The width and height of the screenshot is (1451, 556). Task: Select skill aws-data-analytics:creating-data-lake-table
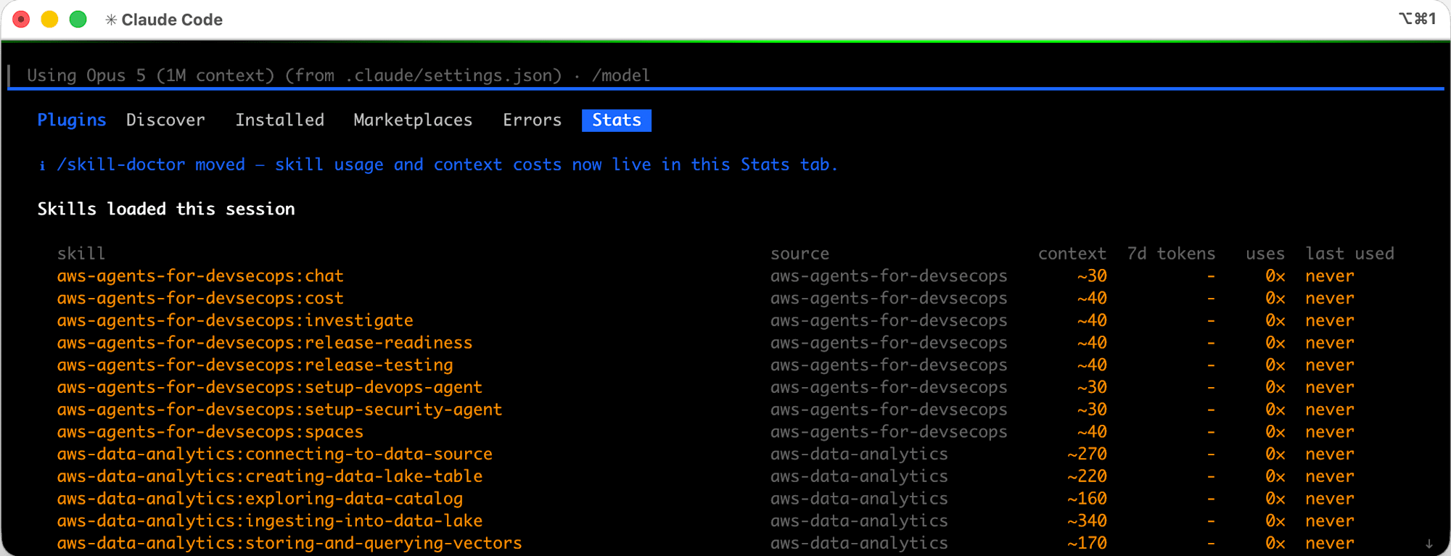tap(270, 476)
